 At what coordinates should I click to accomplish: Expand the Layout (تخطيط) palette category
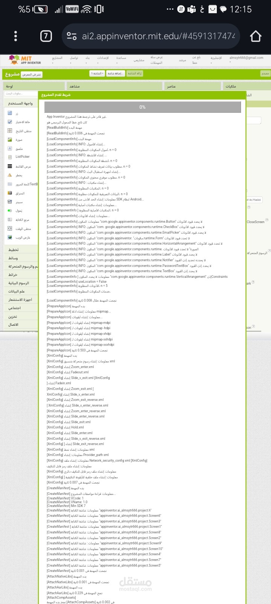[21, 250]
